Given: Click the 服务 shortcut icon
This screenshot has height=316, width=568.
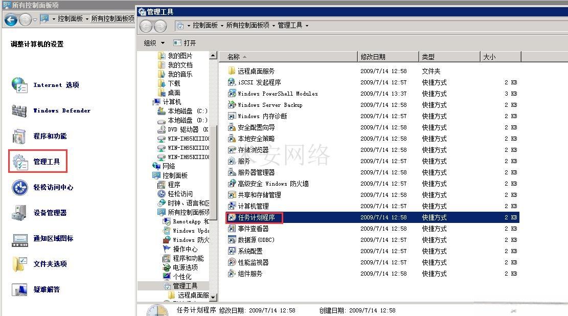Looking at the screenshot, I should [x=232, y=161].
